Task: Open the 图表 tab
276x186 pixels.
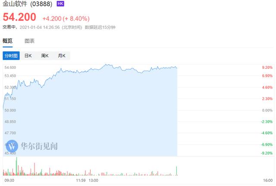Action: coord(30,41)
